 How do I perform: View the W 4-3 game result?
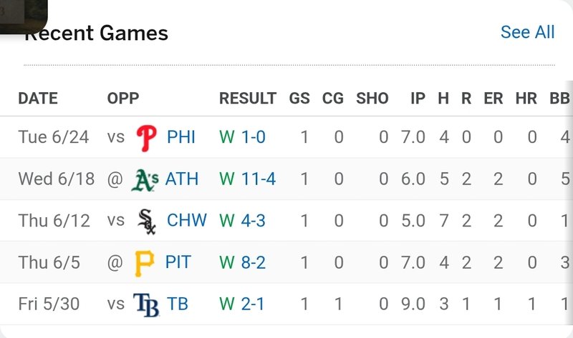(x=242, y=221)
